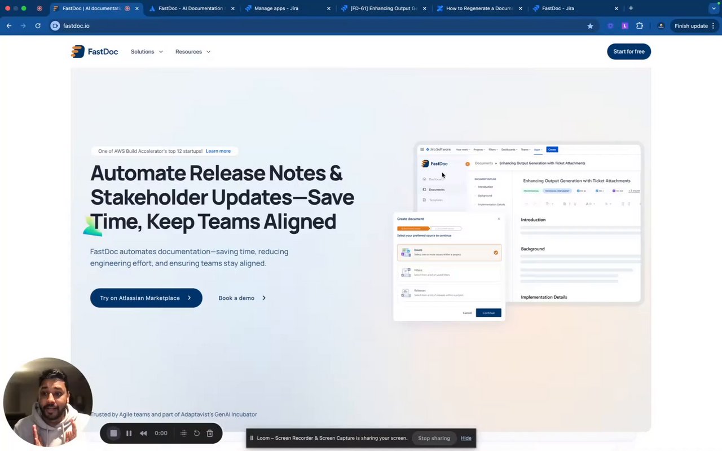Open the Learn more link
Screen dimensions: 722x451
pyautogui.click(x=218, y=151)
